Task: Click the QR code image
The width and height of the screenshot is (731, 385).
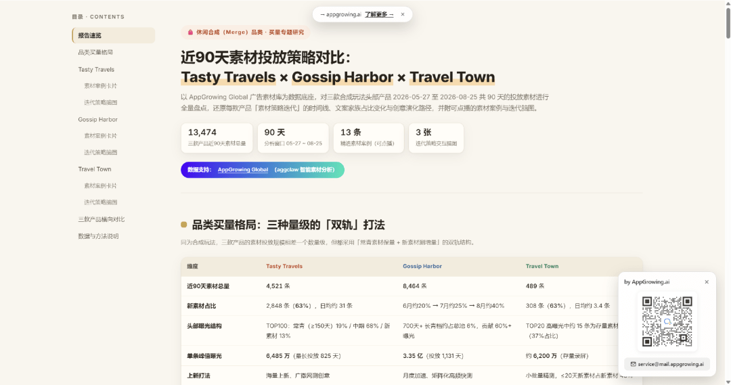Action: point(667,321)
